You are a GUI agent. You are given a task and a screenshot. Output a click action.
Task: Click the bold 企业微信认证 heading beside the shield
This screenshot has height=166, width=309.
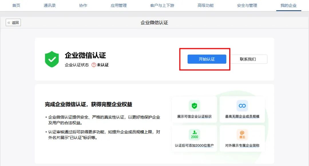(85, 55)
